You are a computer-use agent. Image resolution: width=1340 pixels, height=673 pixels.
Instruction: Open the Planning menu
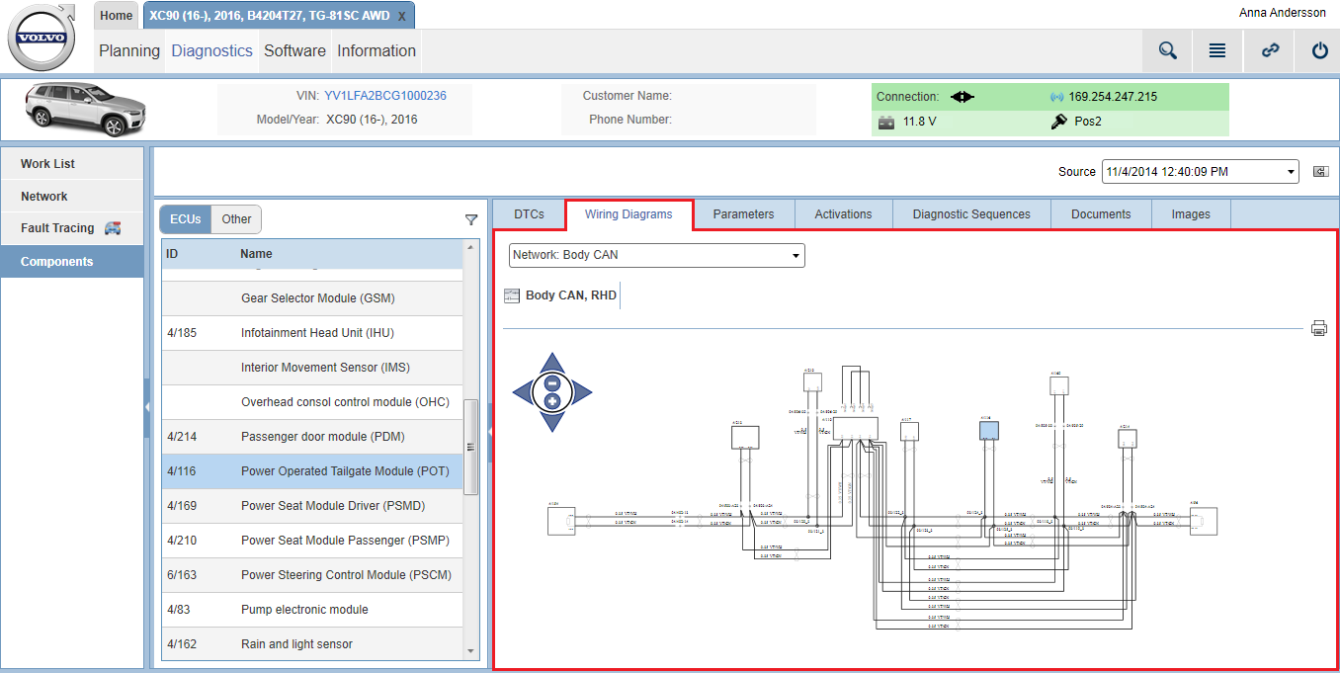(129, 50)
